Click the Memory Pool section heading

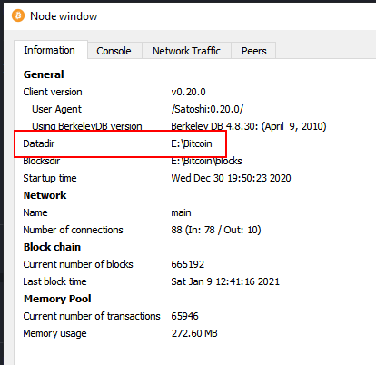(57, 299)
